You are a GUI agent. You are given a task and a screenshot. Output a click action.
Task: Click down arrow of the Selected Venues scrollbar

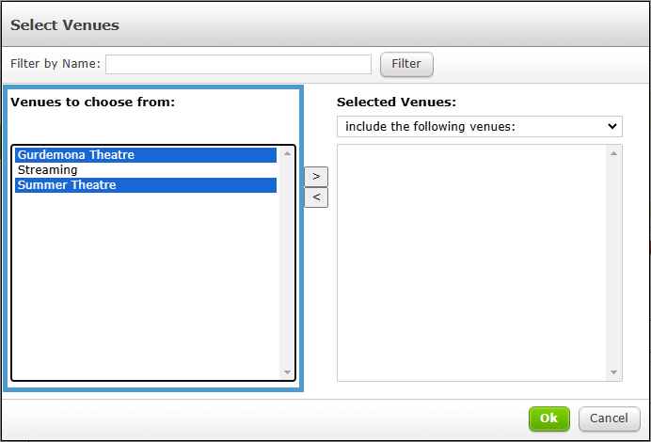pyautogui.click(x=613, y=371)
